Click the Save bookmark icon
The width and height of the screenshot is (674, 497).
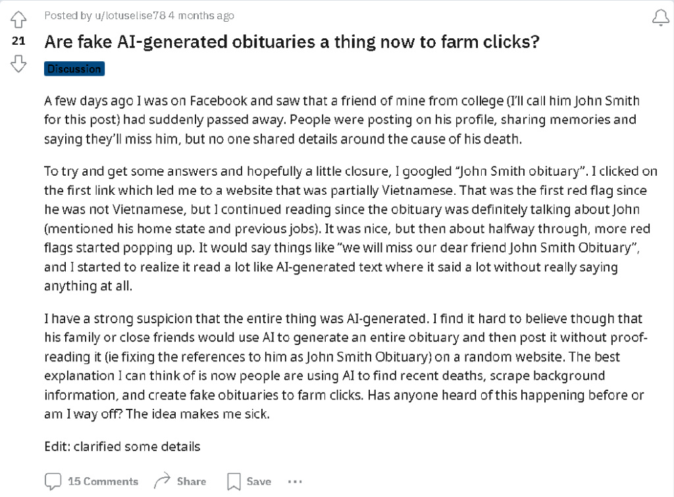234,481
